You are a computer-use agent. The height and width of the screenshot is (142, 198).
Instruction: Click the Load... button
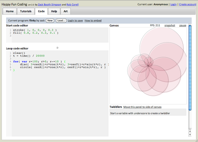click(61, 21)
